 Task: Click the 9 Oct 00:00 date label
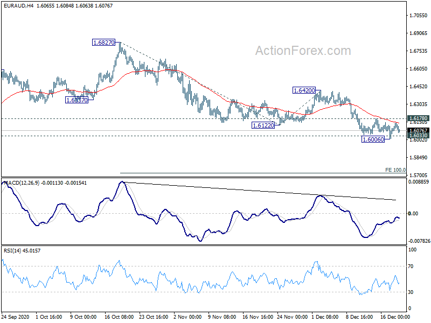(84, 317)
